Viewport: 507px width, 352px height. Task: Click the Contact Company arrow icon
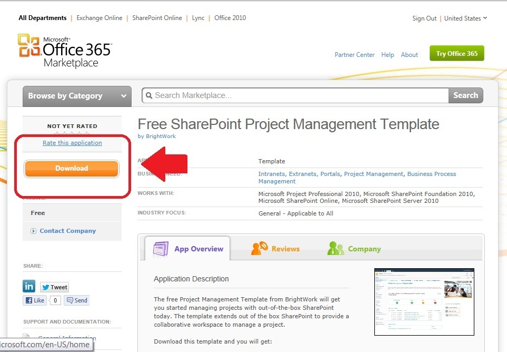(x=33, y=231)
